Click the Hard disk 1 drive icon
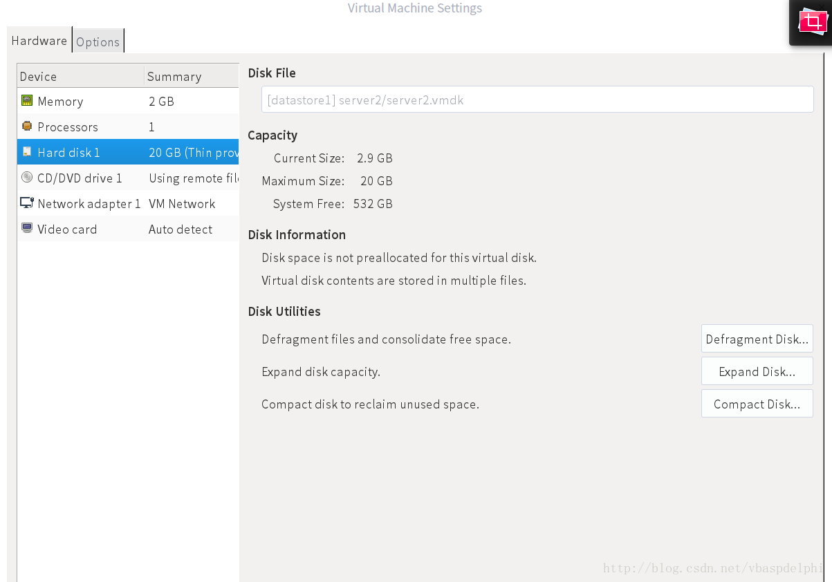 tap(27, 152)
